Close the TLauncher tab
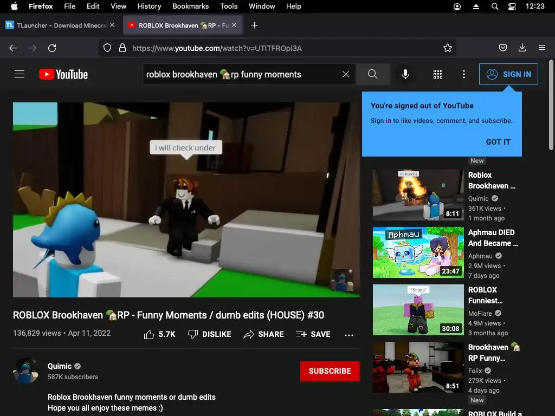Image resolution: width=555 pixels, height=416 pixels. [x=112, y=25]
